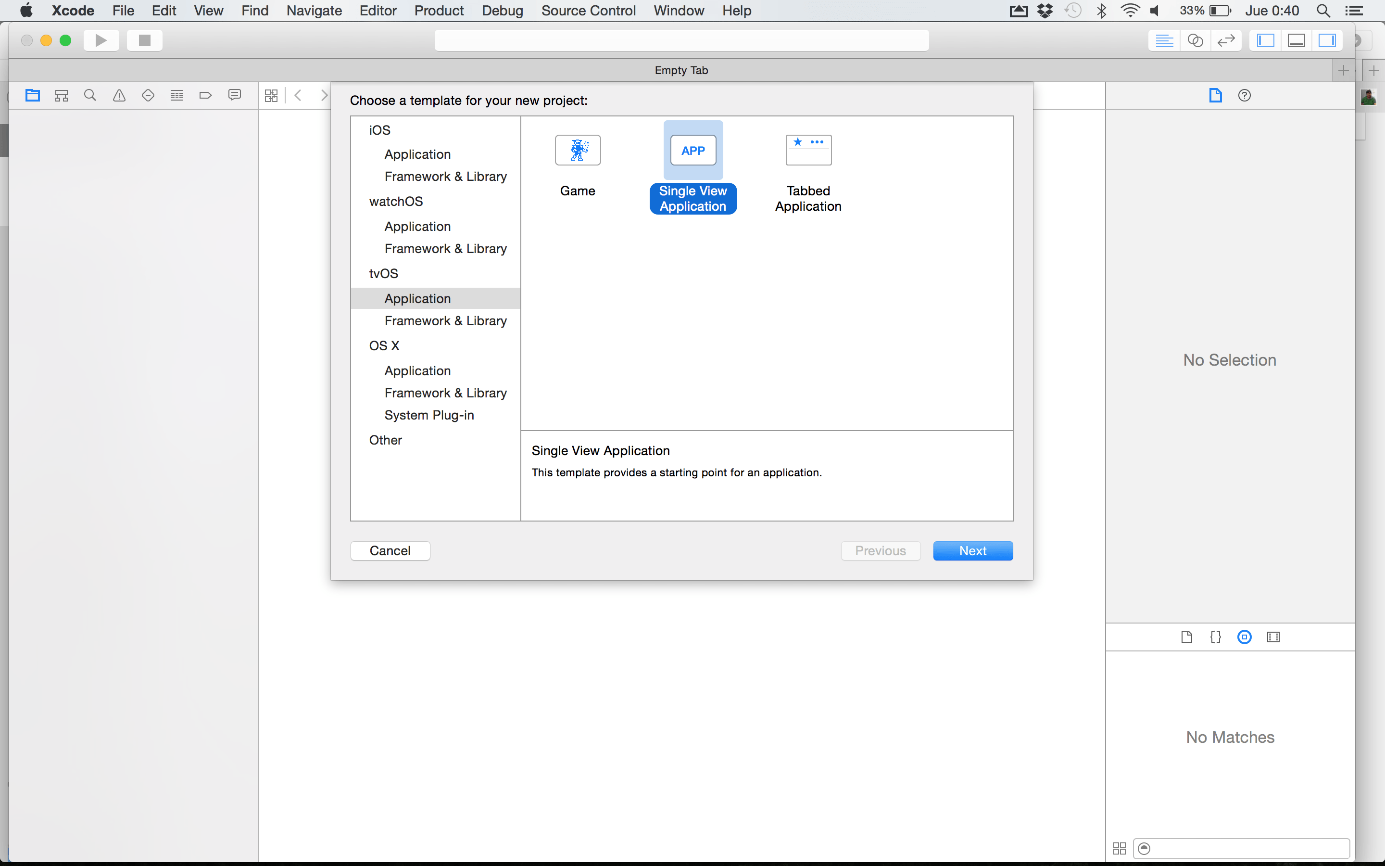Click the library filter search field
The width and height of the screenshot is (1385, 866).
pos(1242,848)
